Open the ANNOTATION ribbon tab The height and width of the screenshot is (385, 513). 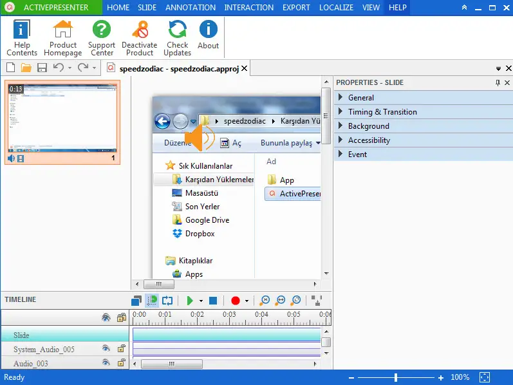pyautogui.click(x=191, y=8)
